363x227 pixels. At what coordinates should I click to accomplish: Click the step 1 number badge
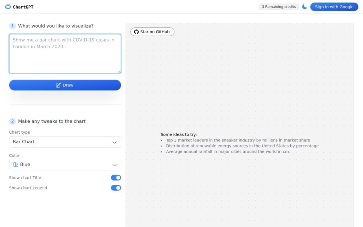click(x=12, y=26)
